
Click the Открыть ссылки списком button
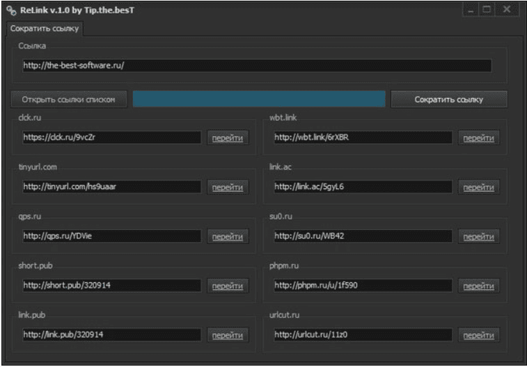click(68, 99)
